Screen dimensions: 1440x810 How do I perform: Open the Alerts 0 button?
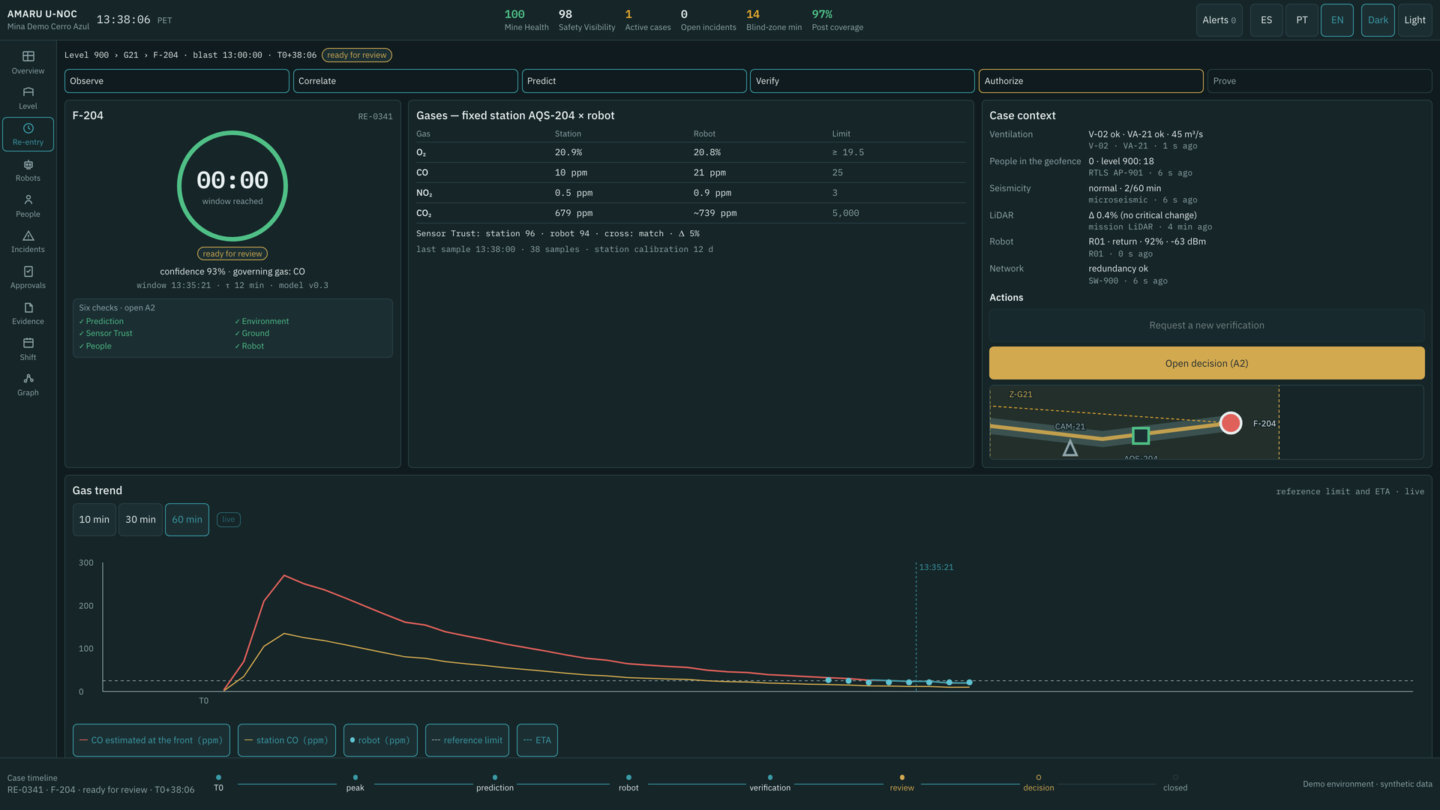(1219, 20)
